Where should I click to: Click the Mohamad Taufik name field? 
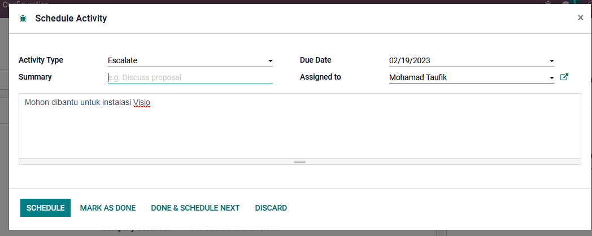pyautogui.click(x=418, y=77)
